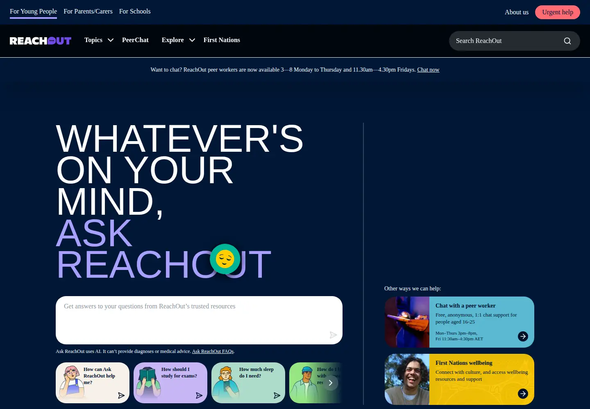590x409 pixels.
Task: Follow the Chat now link
Action: (428, 70)
